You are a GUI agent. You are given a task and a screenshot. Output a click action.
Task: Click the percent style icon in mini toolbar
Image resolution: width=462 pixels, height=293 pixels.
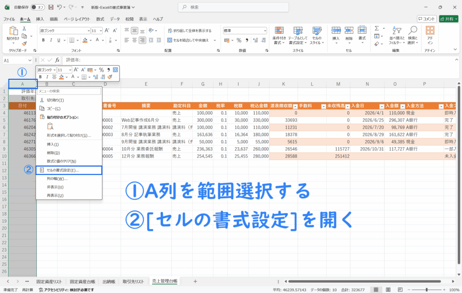click(102, 70)
